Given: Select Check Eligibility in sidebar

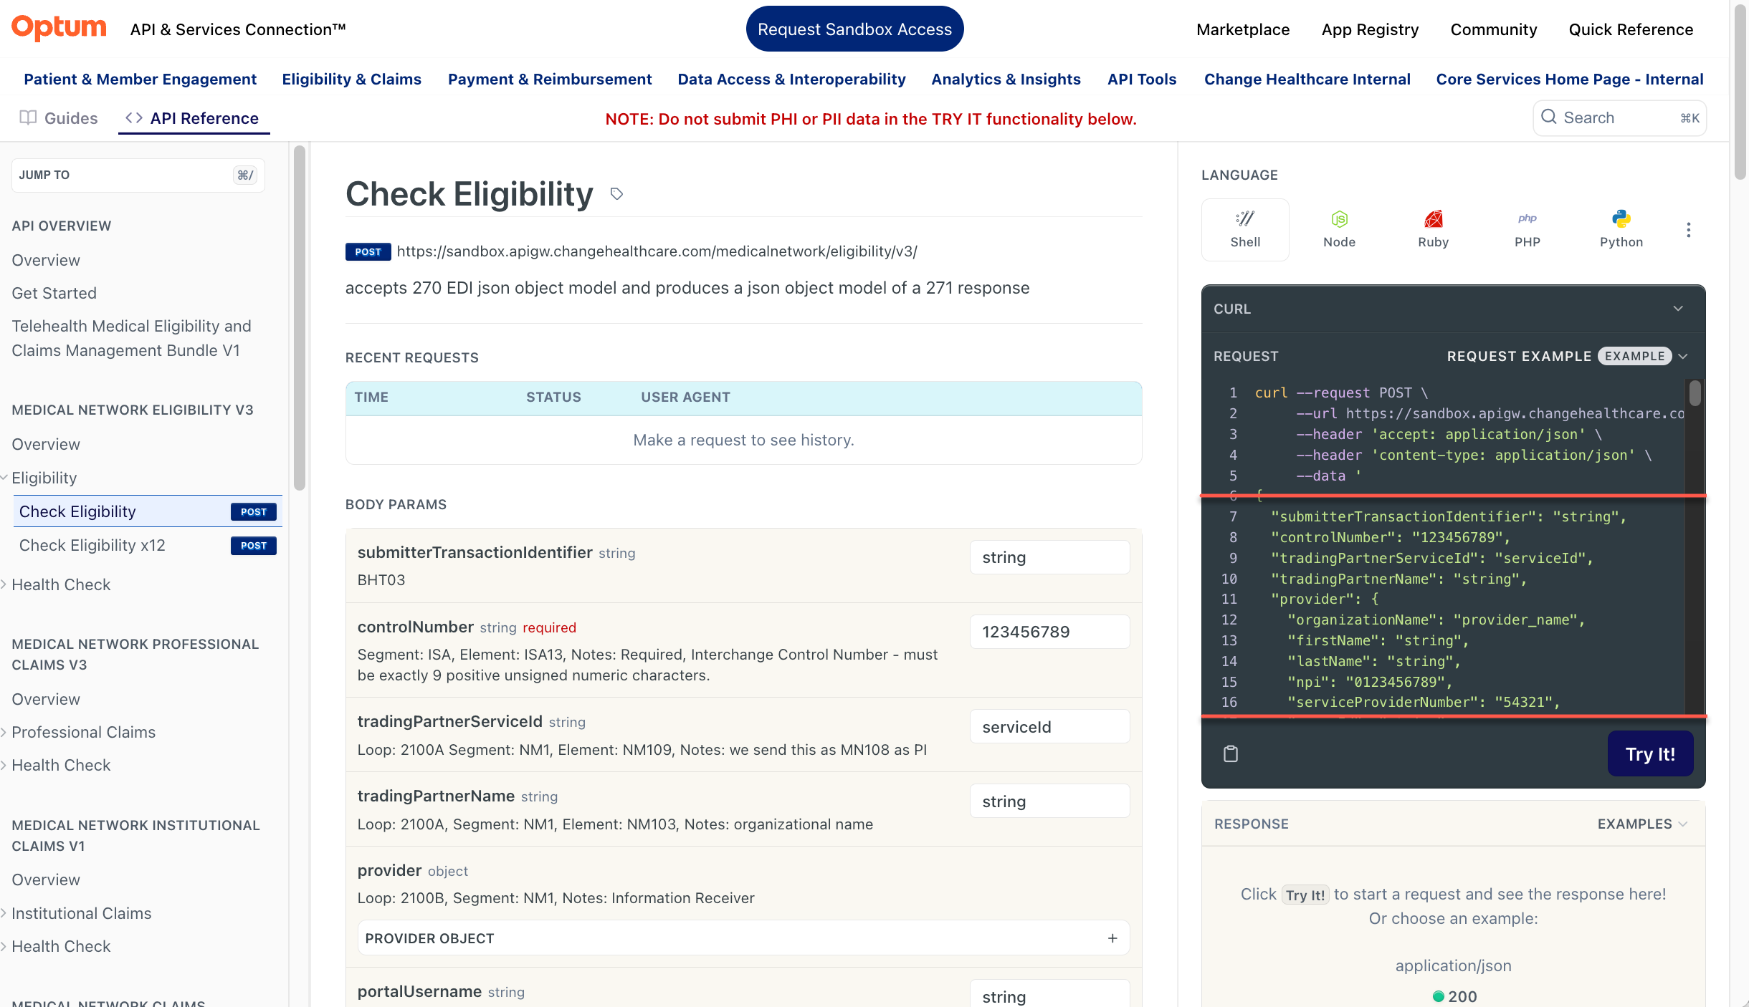Looking at the screenshot, I should 147,511.
